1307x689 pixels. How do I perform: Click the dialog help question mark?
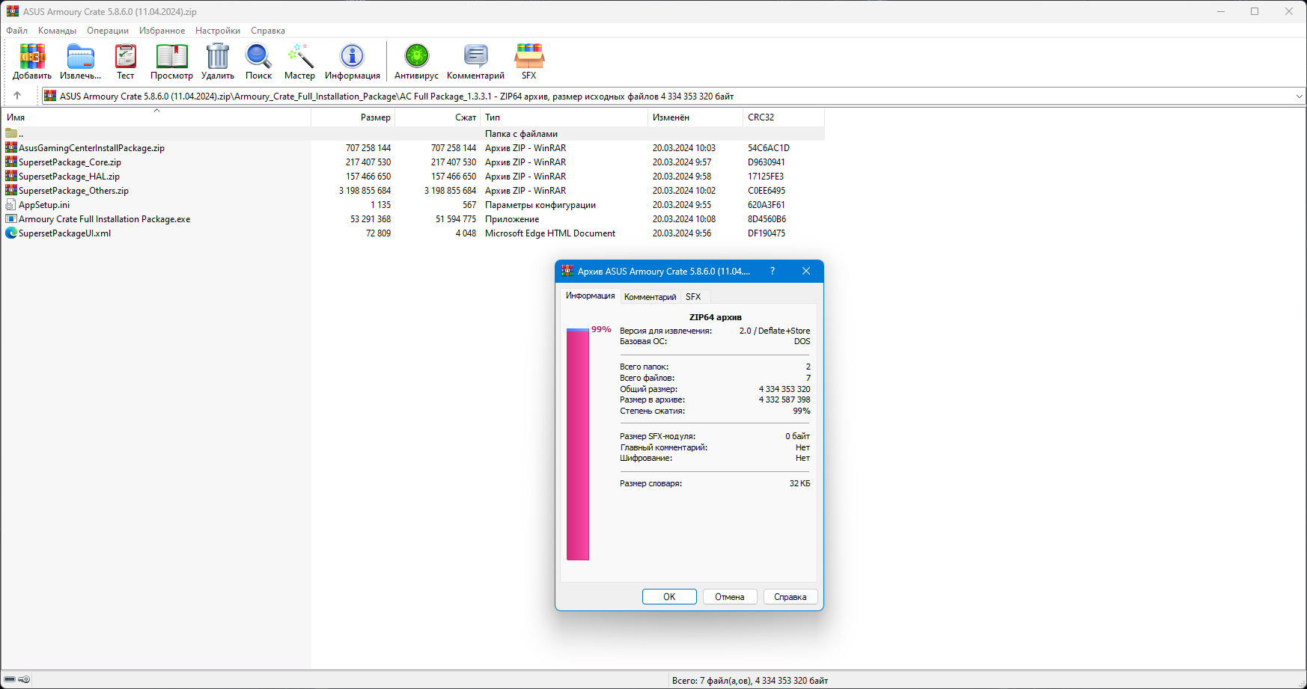click(x=773, y=271)
